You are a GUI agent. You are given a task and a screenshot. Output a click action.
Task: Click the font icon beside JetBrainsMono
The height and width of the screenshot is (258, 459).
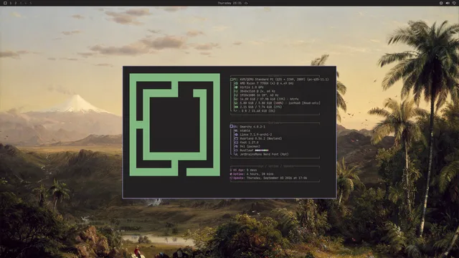tap(236, 155)
